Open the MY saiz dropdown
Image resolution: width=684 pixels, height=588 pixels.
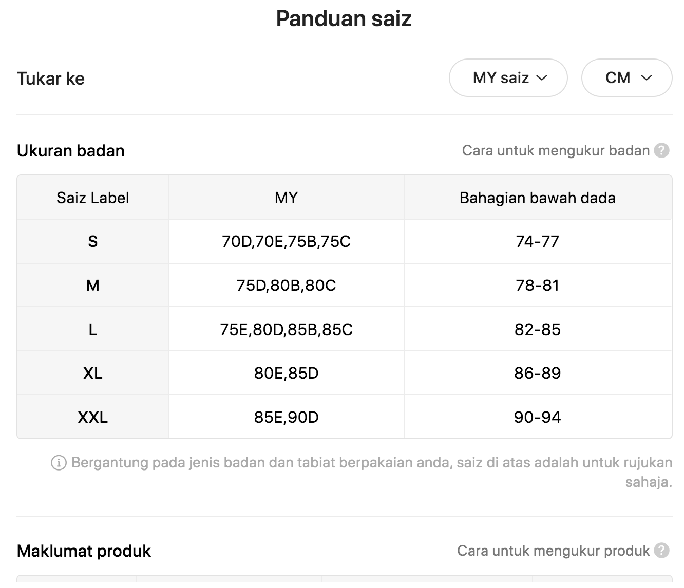(x=508, y=78)
